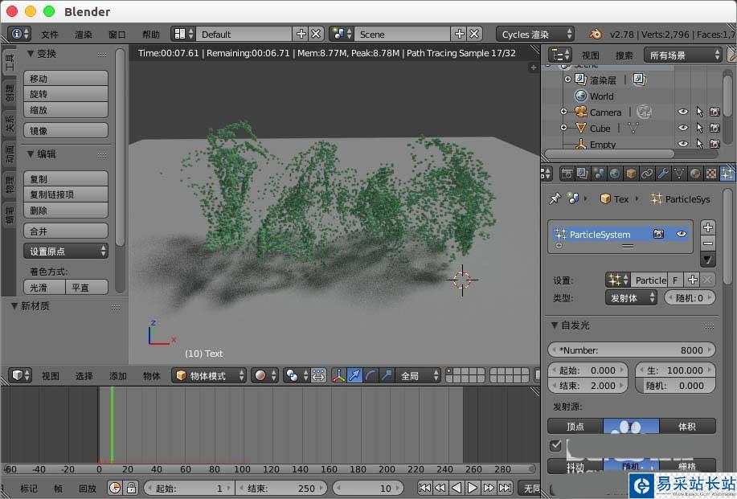Collapse the emission panel

(555, 325)
